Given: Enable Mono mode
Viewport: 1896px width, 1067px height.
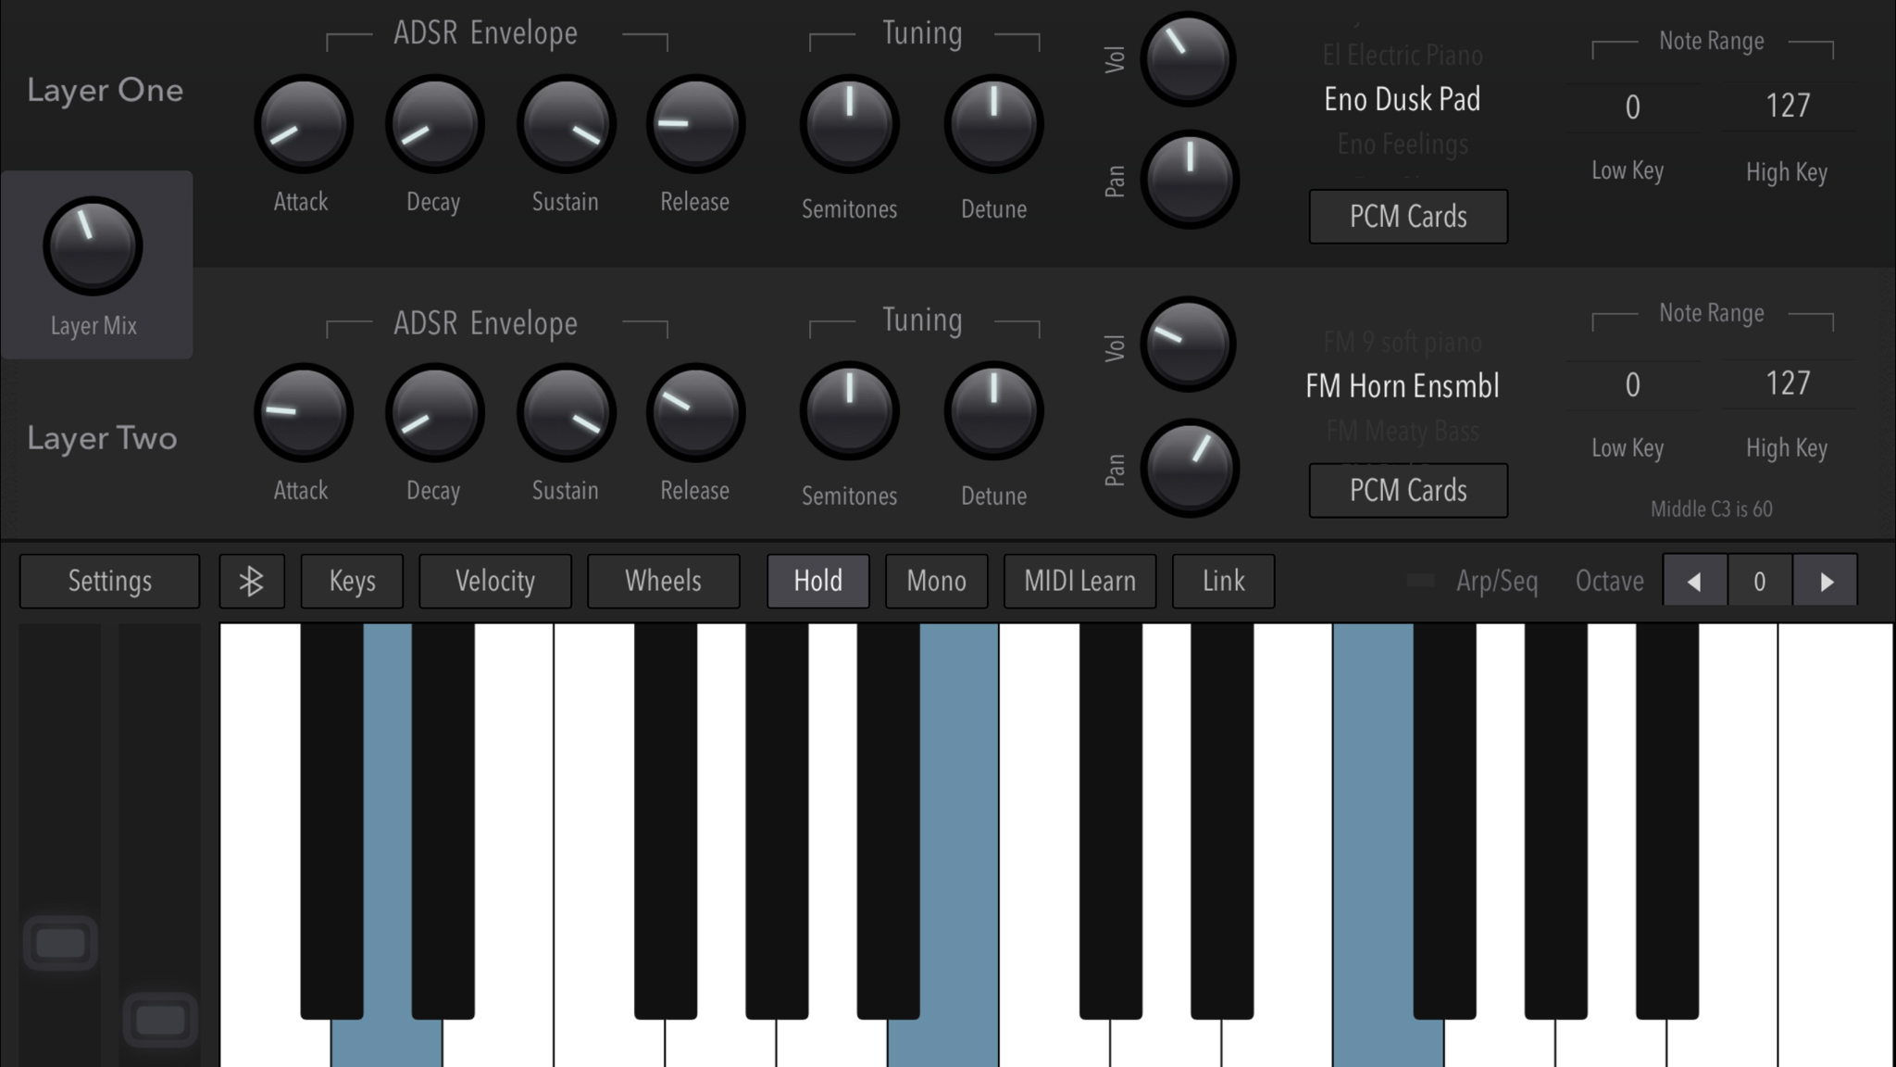Looking at the screenshot, I should 935,581.
